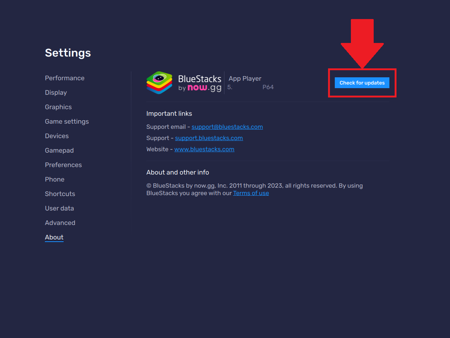Click the Check for updates button
Image resolution: width=450 pixels, height=338 pixels.
362,83
